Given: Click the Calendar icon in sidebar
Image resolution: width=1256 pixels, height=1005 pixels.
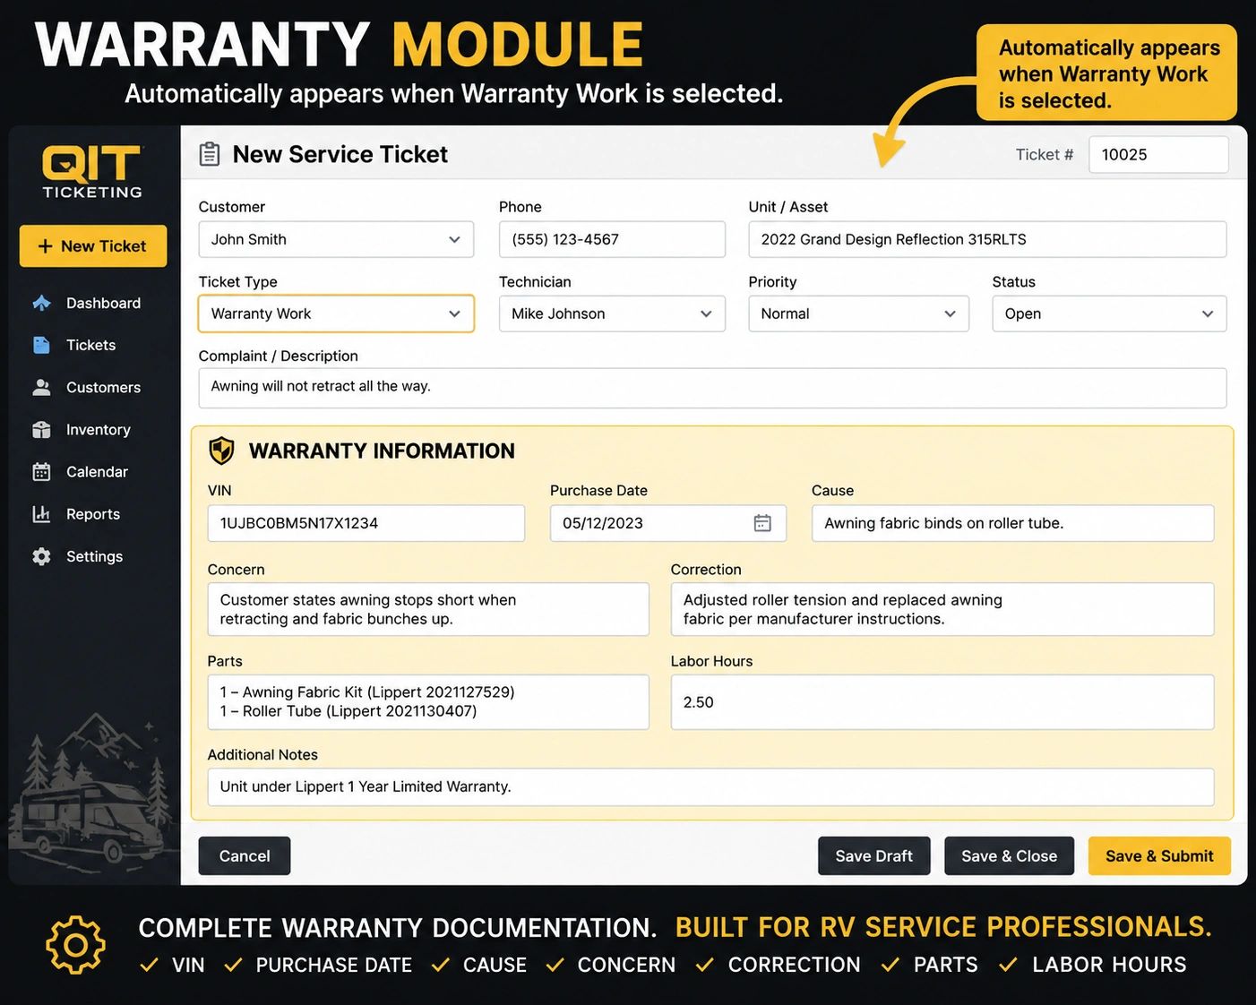Looking at the screenshot, I should (x=41, y=472).
